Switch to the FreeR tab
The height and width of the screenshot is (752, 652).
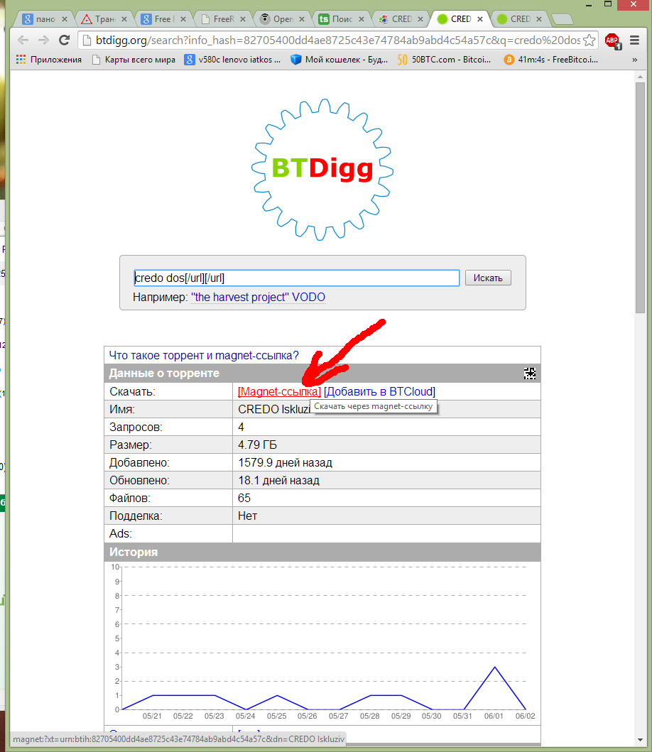pos(224,19)
